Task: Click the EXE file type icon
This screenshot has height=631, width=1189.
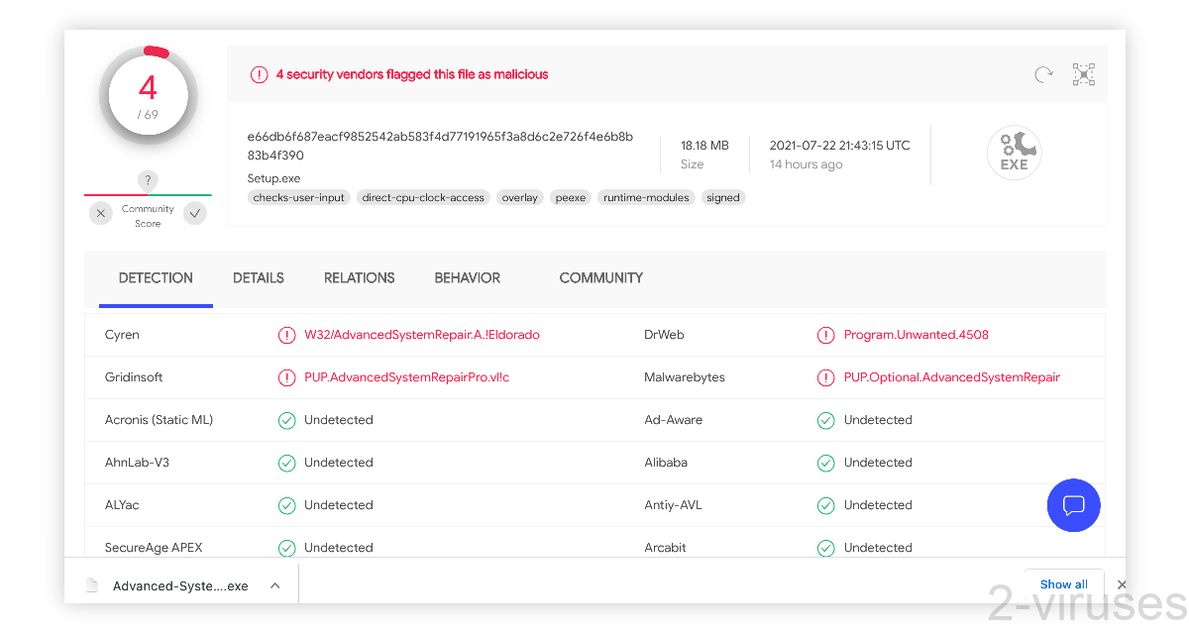Action: pyautogui.click(x=1014, y=153)
